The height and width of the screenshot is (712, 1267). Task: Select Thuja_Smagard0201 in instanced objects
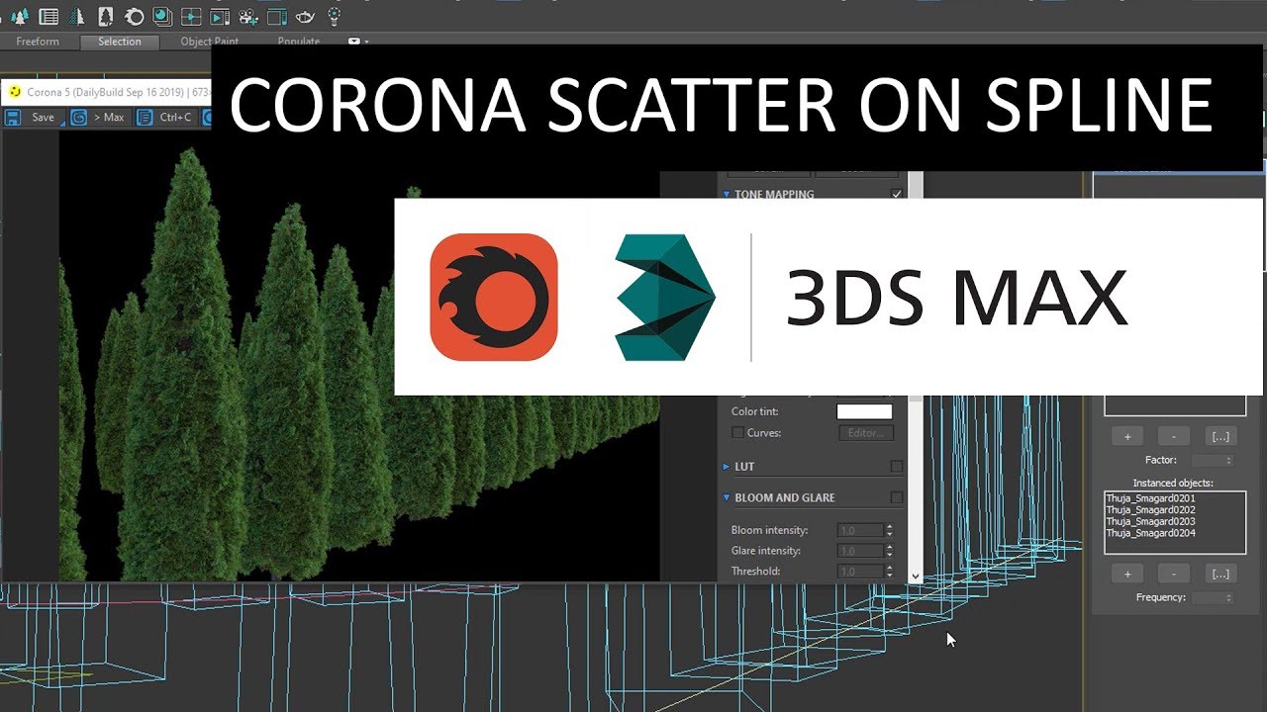click(x=1150, y=498)
